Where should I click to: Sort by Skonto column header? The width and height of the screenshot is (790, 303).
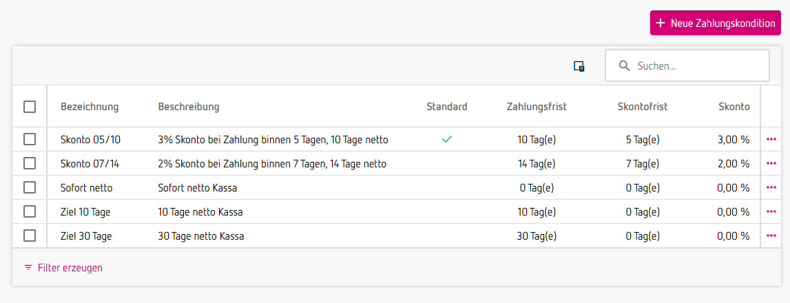point(734,107)
